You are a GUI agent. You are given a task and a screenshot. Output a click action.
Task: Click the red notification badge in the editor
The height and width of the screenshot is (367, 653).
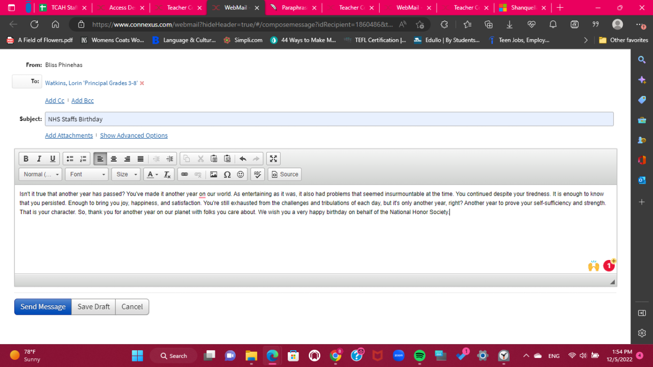pyautogui.click(x=609, y=266)
